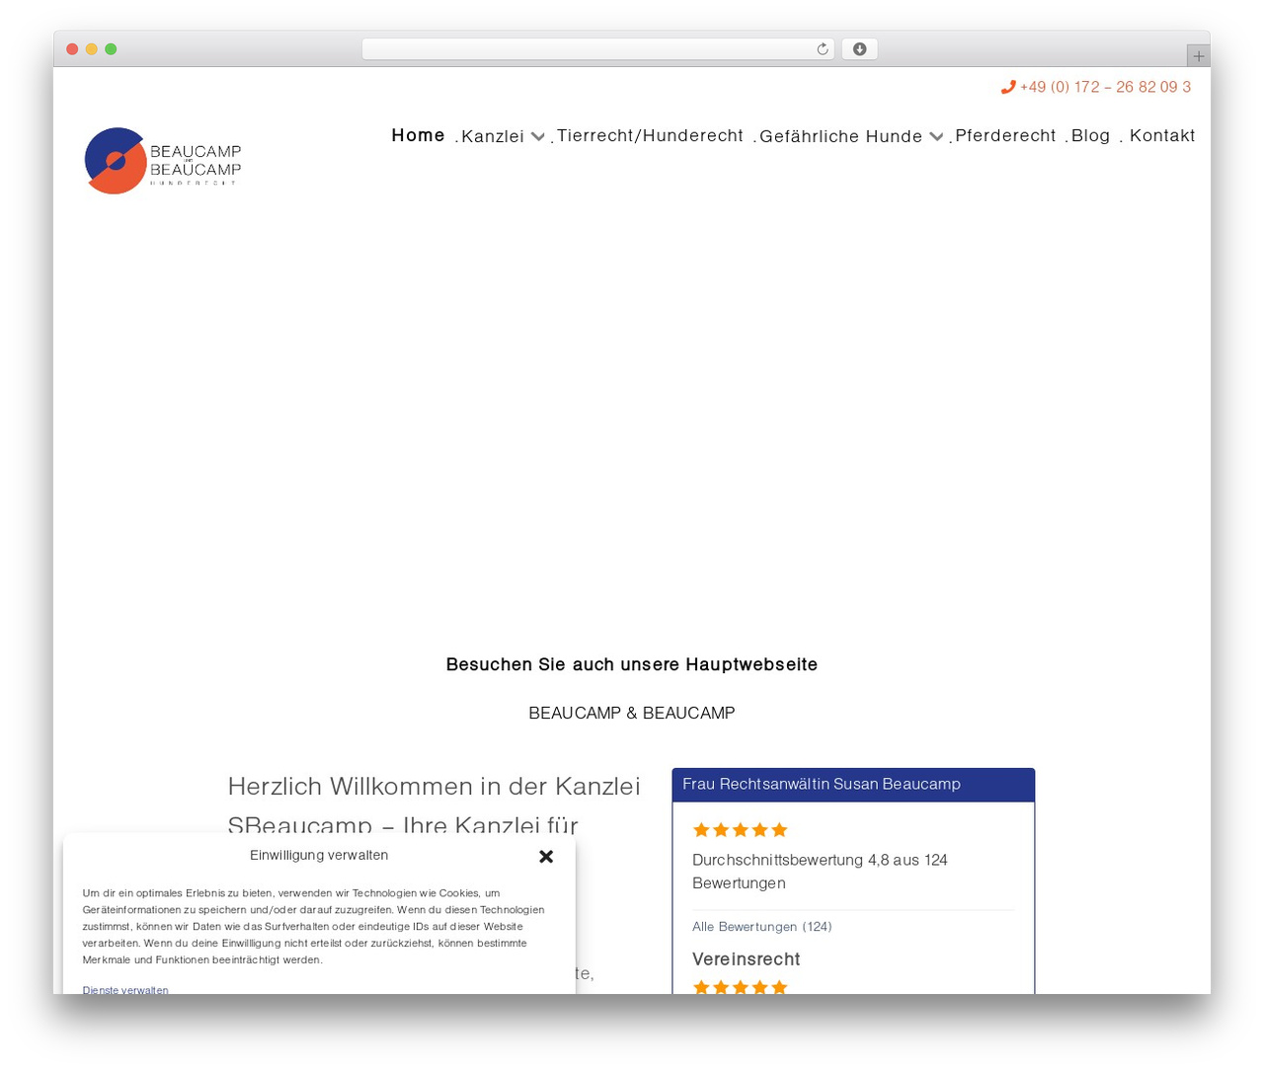Open the Kanzlei menu item
Image resolution: width=1264 pixels, height=1070 pixels.
pos(493,136)
